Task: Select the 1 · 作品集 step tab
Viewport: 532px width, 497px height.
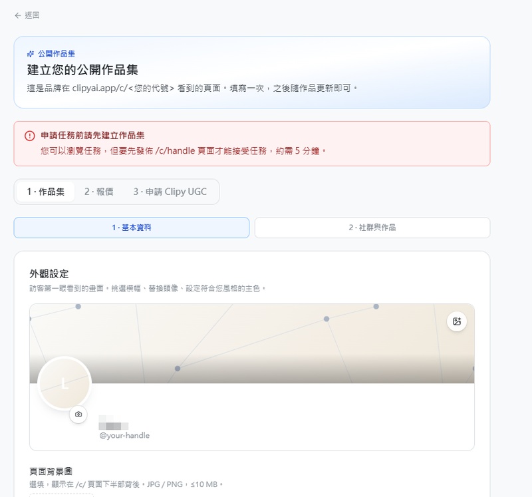Action: pyautogui.click(x=45, y=192)
